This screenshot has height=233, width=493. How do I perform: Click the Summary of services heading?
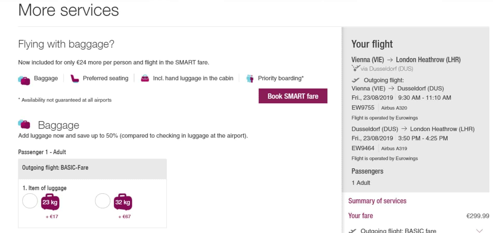click(x=377, y=201)
